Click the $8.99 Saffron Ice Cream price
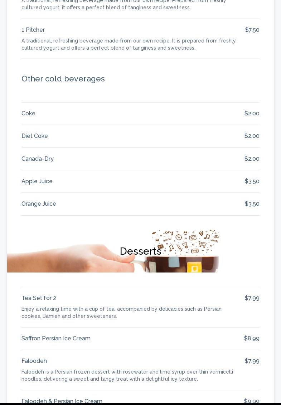The image size is (281, 405). pyautogui.click(x=252, y=339)
